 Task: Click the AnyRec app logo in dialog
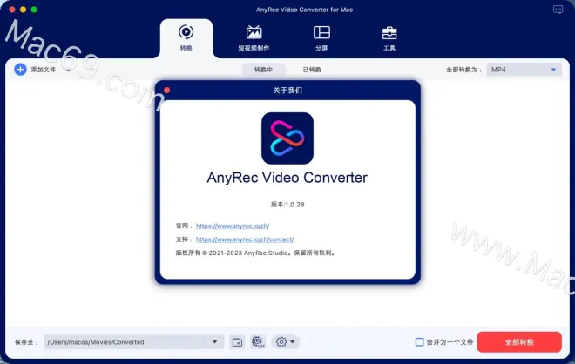tap(287, 138)
